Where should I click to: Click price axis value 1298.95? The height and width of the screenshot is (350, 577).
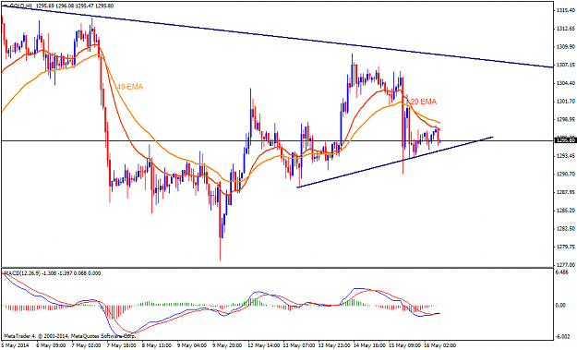point(566,120)
